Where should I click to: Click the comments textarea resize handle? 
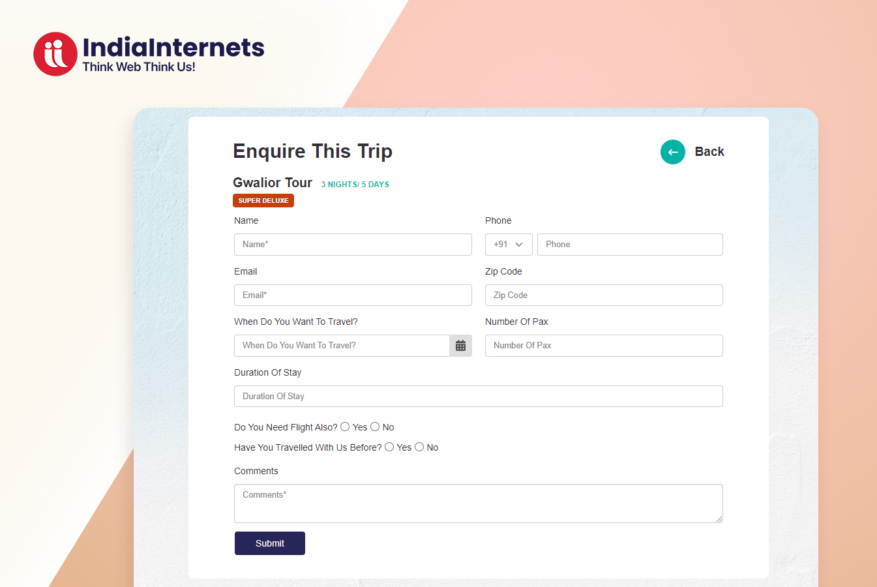pos(719,519)
